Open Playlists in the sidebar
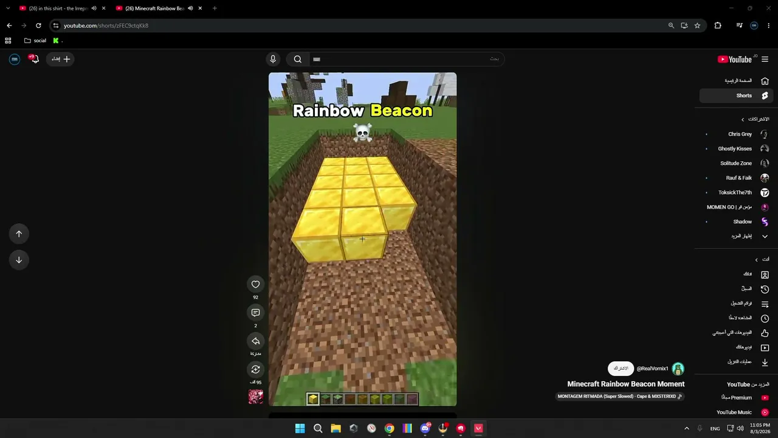 click(x=736, y=304)
